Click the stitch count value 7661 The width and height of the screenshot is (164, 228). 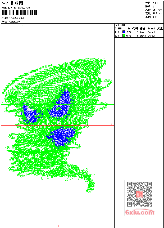click(155, 3)
